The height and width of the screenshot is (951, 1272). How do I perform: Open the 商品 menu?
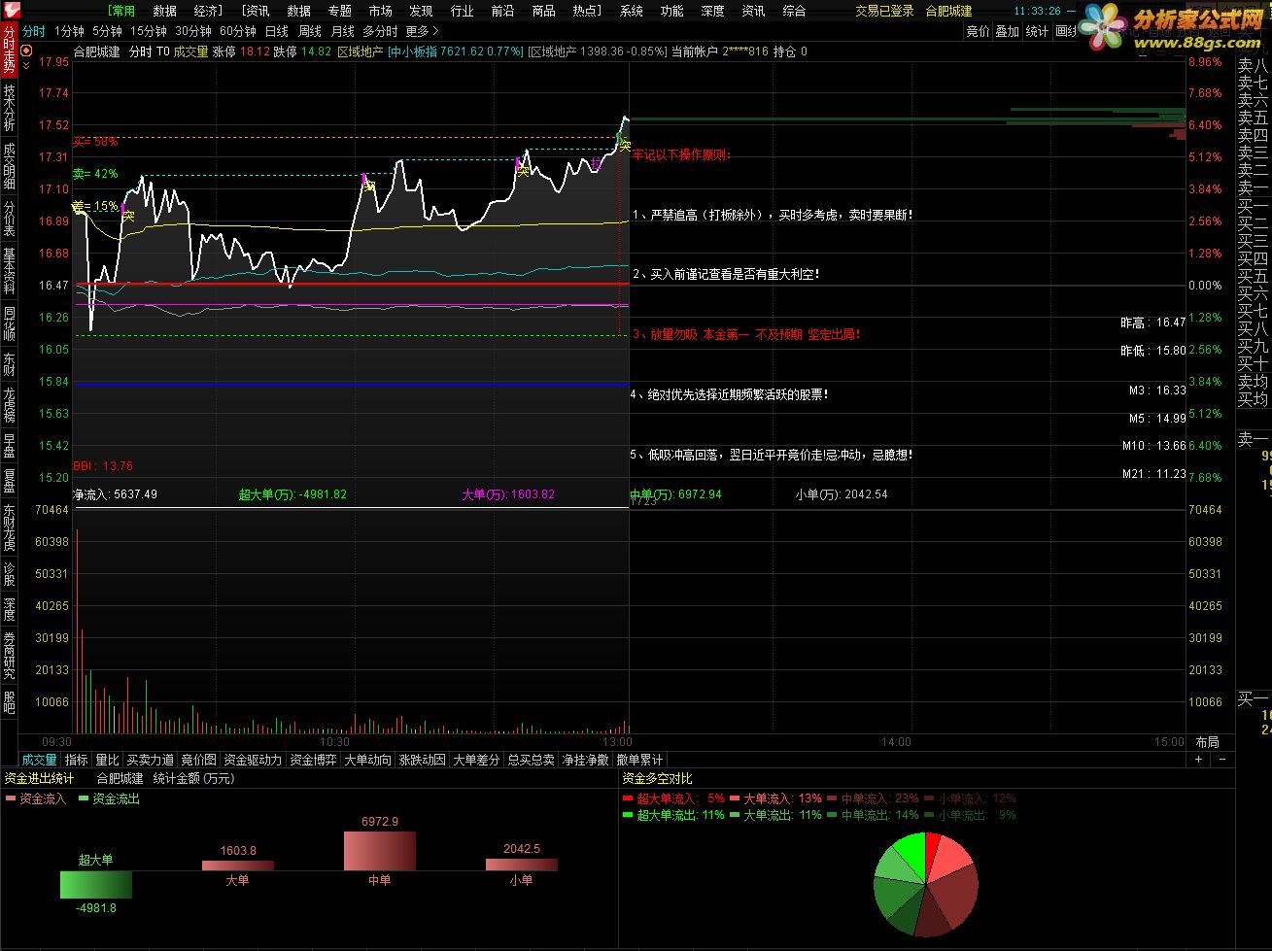(544, 11)
